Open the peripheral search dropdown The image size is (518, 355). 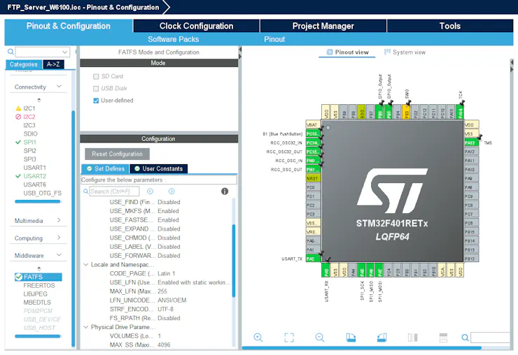tap(65, 52)
